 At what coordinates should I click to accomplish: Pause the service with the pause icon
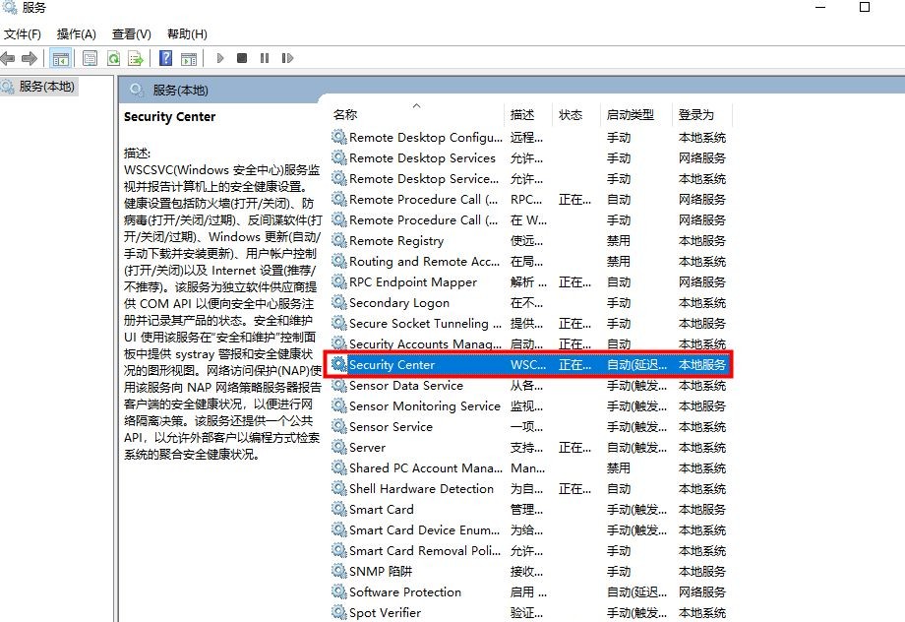[x=264, y=57]
